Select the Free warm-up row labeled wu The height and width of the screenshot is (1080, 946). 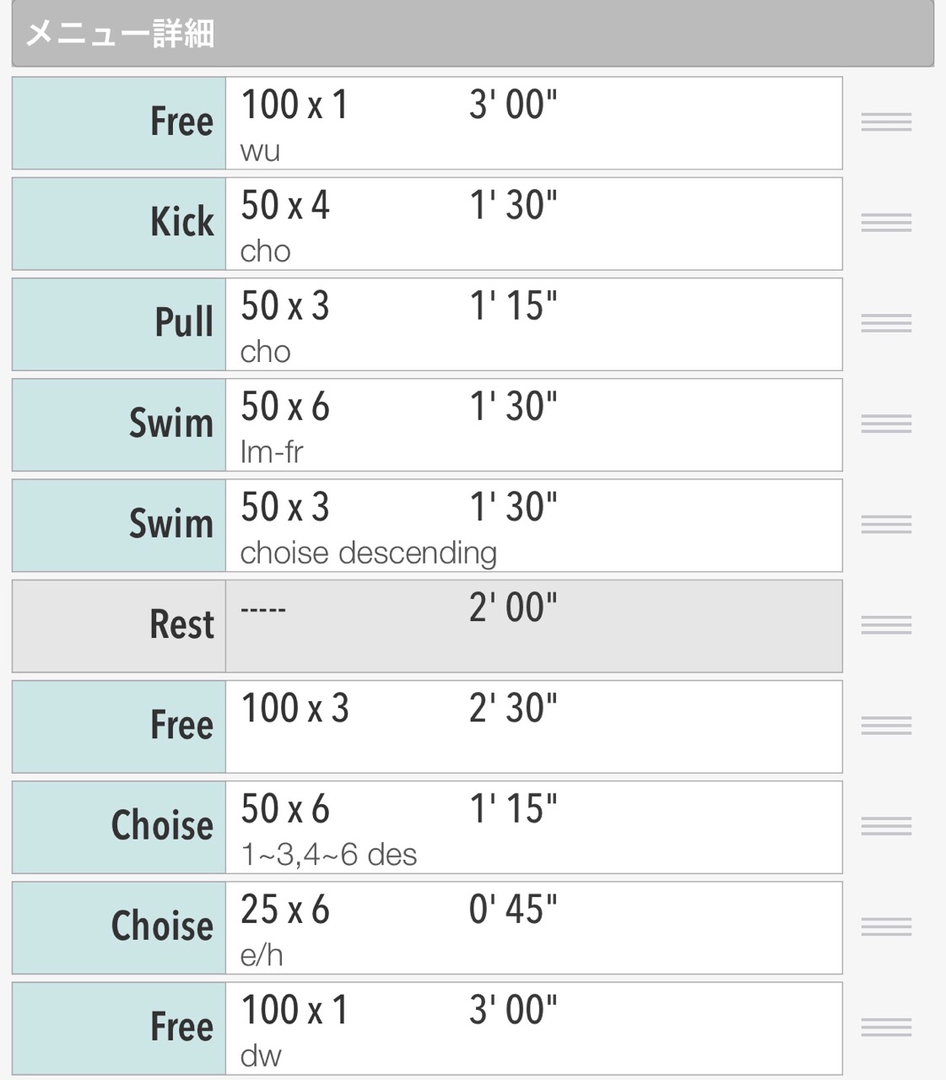(x=427, y=123)
